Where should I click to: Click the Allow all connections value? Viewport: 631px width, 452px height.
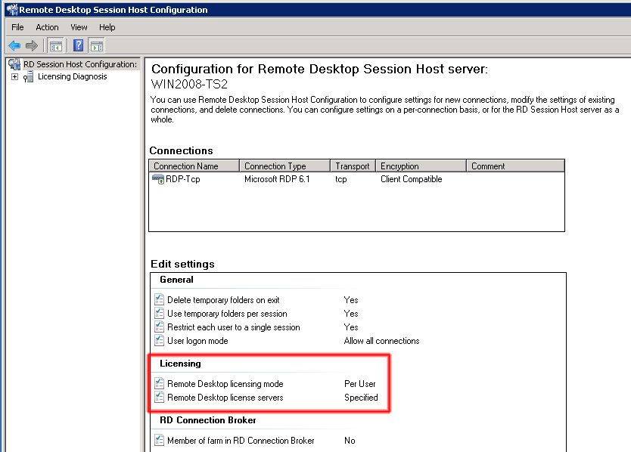(381, 341)
